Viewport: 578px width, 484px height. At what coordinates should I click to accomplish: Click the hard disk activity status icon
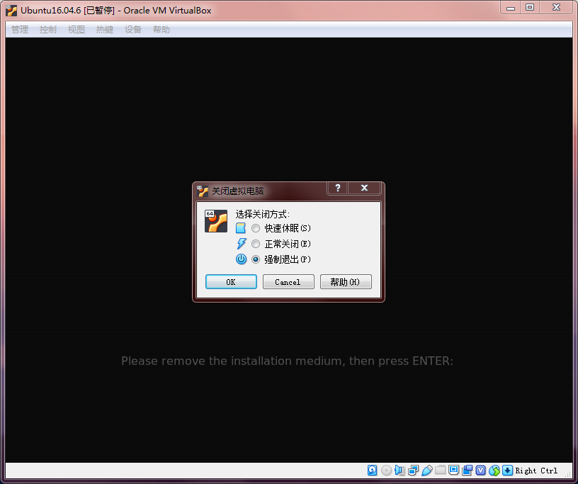(373, 470)
